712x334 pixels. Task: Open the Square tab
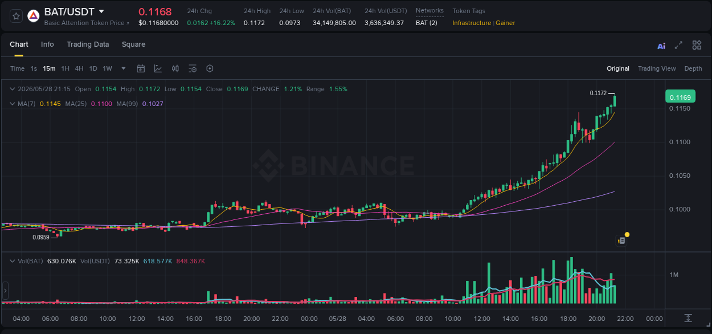pos(133,44)
